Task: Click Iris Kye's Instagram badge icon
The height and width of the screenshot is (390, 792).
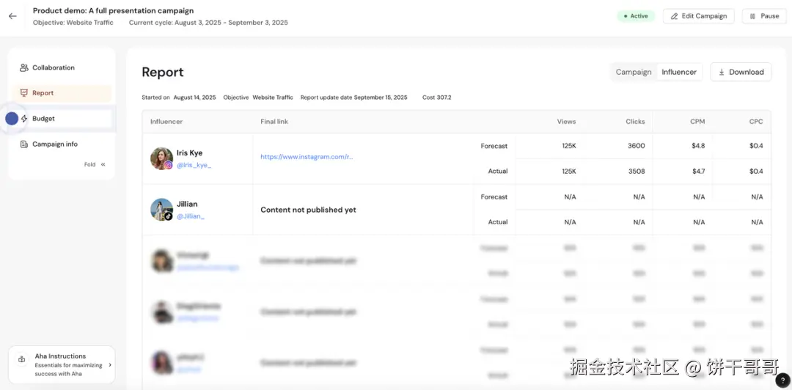Action: [x=169, y=166]
